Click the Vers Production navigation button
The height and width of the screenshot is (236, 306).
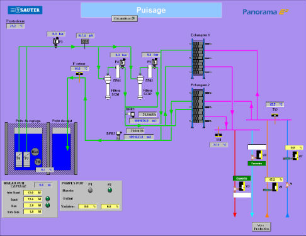[261, 227]
